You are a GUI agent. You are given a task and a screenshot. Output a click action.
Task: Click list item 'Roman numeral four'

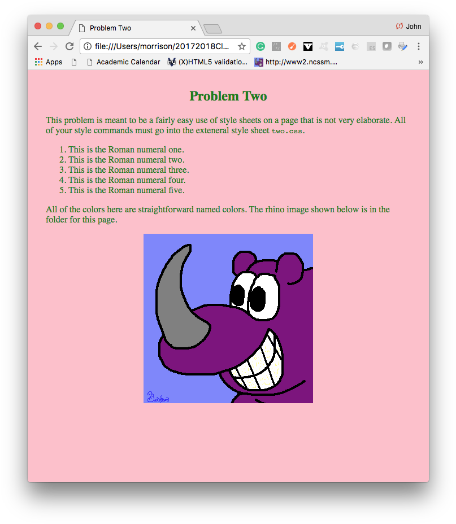(x=127, y=180)
